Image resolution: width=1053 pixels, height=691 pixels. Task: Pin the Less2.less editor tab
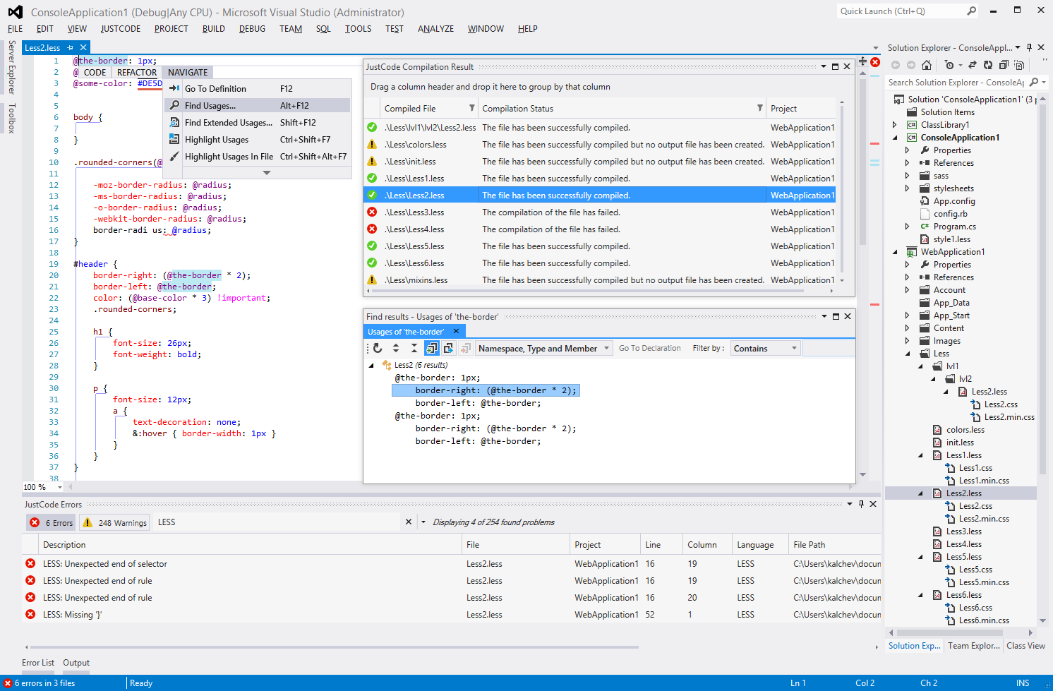click(70, 48)
